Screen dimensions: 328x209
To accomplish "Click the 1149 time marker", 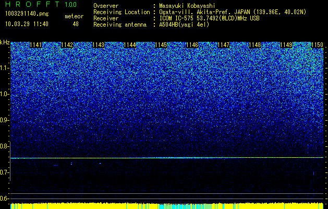I will tap(286, 45).
